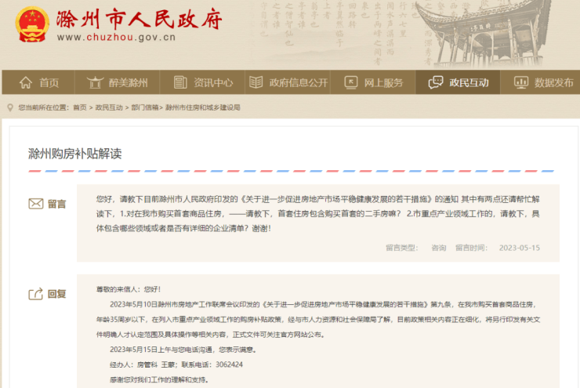This screenshot has height=388, width=580.
Task: Go to 首页 in the breadcrumb
Action: coord(79,107)
